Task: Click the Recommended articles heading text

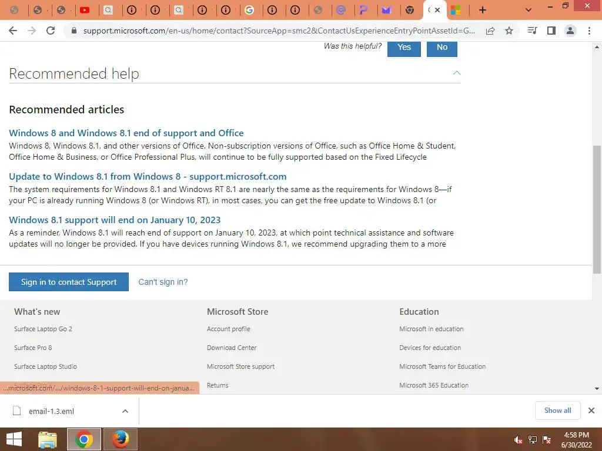Action: [66, 110]
